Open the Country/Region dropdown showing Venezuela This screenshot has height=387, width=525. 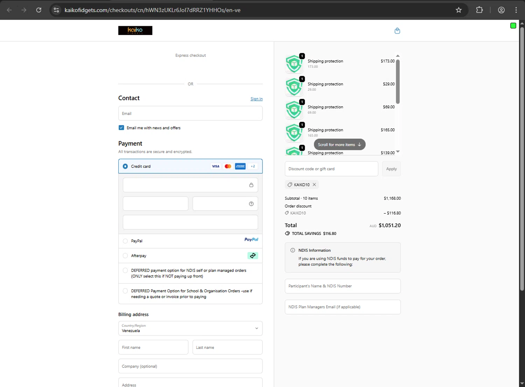pos(190,328)
